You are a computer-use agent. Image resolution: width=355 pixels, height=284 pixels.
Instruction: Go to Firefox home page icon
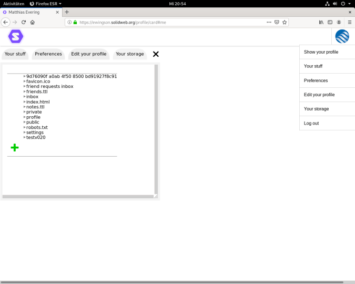point(33,22)
